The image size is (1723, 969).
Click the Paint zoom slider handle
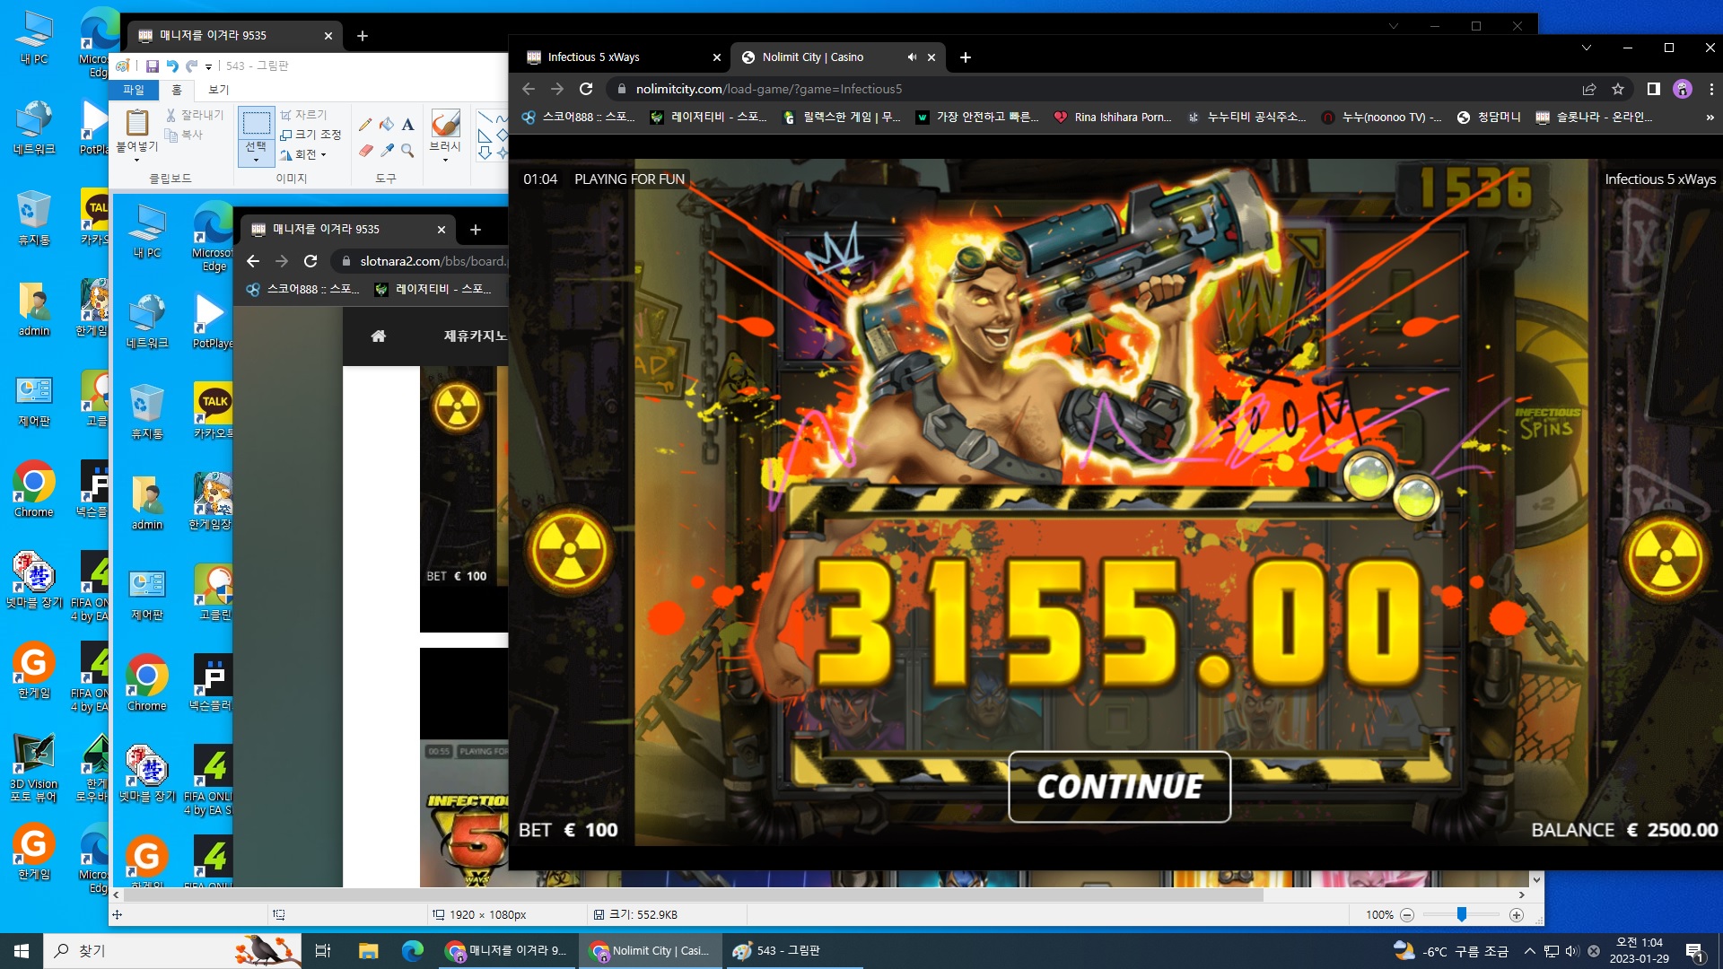[x=1462, y=914]
